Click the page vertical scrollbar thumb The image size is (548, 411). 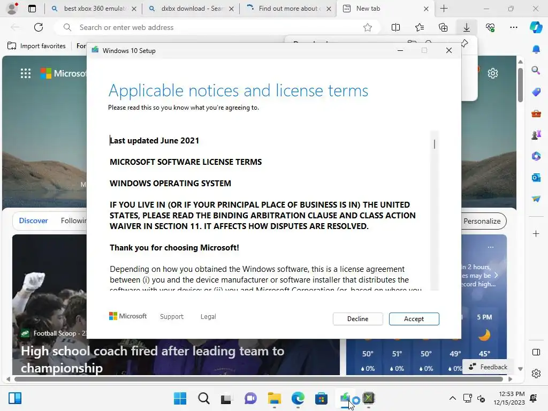click(x=520, y=85)
